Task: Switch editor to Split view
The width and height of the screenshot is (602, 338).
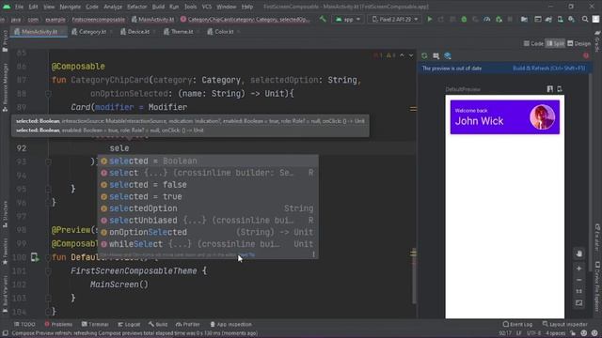Action: coord(555,44)
